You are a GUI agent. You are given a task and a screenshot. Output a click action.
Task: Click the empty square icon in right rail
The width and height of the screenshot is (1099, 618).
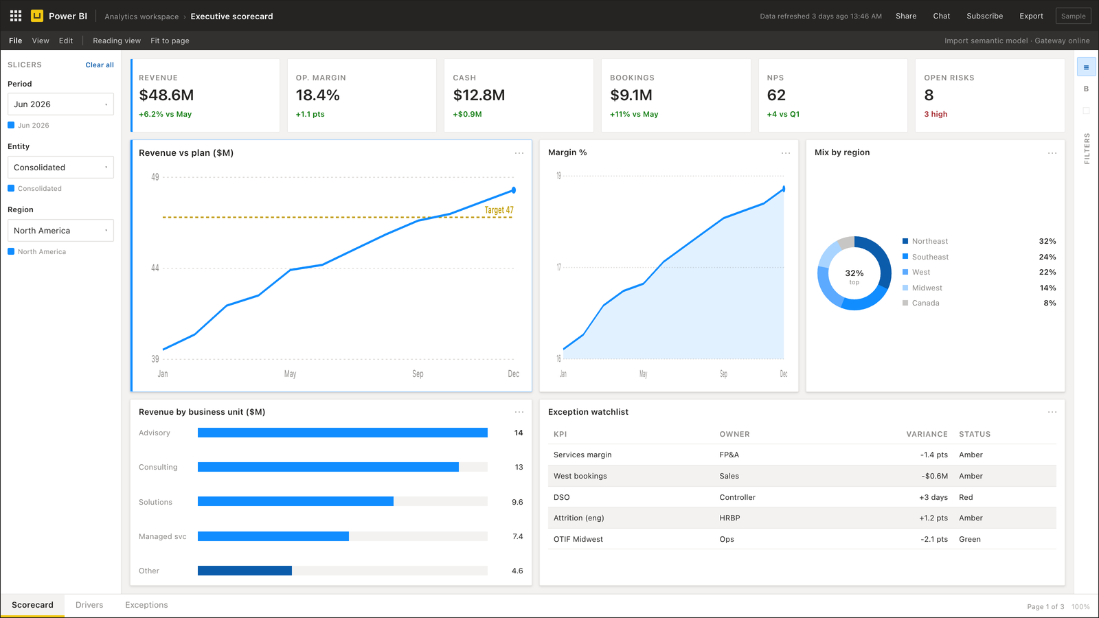coord(1086,111)
